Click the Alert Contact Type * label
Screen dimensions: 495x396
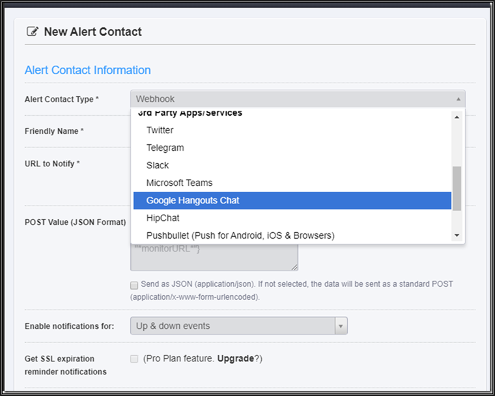coord(62,99)
